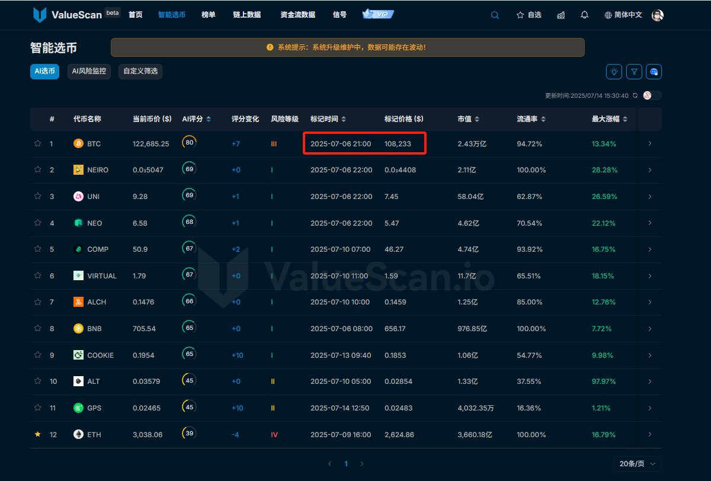Toggle the auto-refresh switch
The width and height of the screenshot is (711, 481).
(x=652, y=95)
